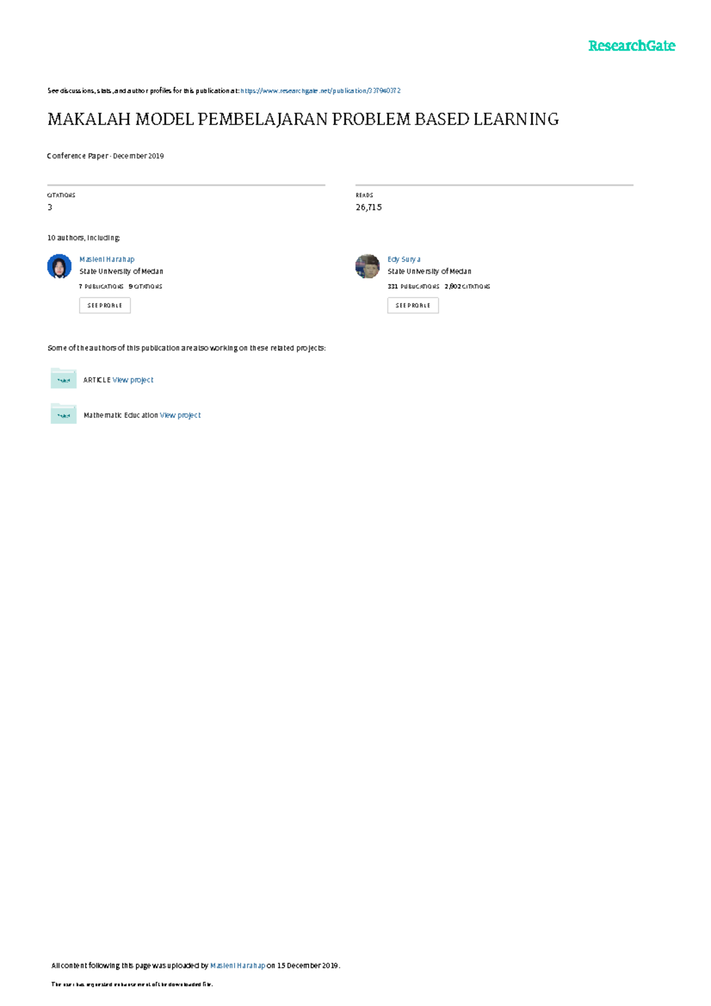The image size is (711, 1006).
Task: Click State University of Medan under Masleni Harahap
Action: pyautogui.click(x=121, y=272)
